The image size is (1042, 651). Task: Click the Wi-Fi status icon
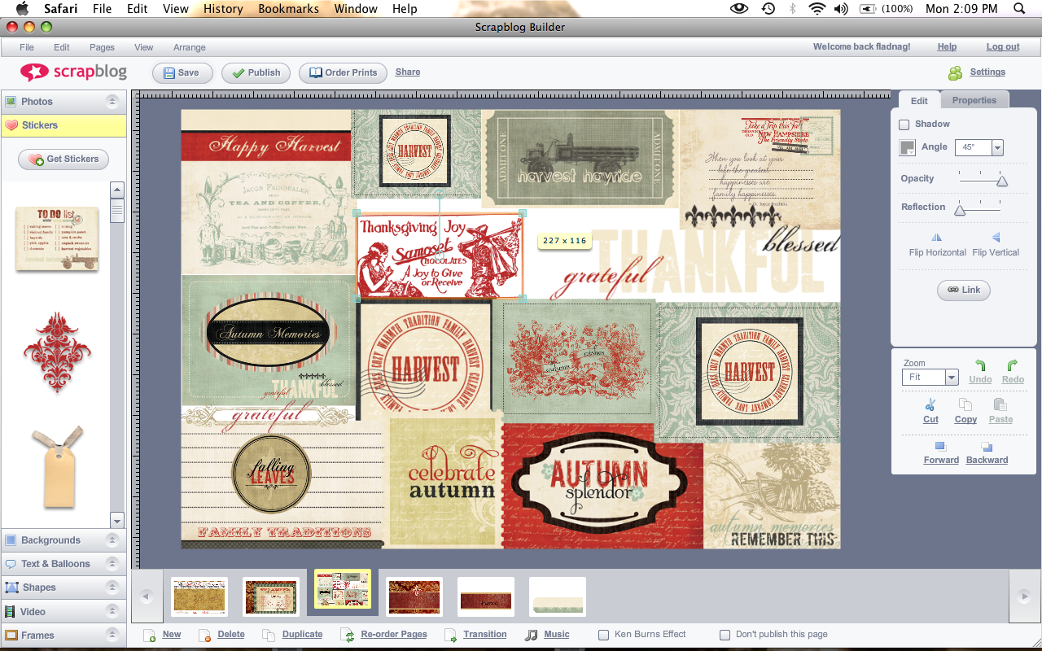coord(817,9)
